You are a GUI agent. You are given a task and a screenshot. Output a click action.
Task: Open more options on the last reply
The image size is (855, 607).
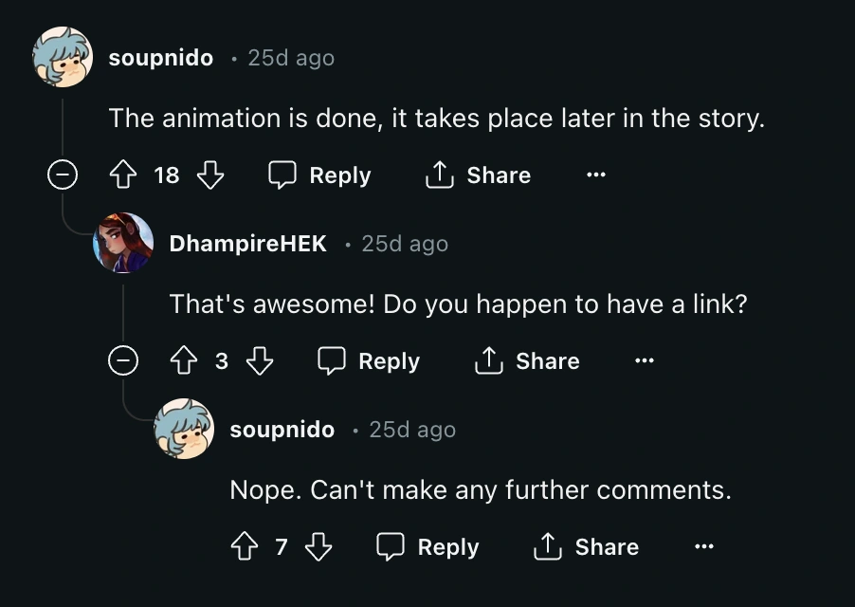click(703, 547)
